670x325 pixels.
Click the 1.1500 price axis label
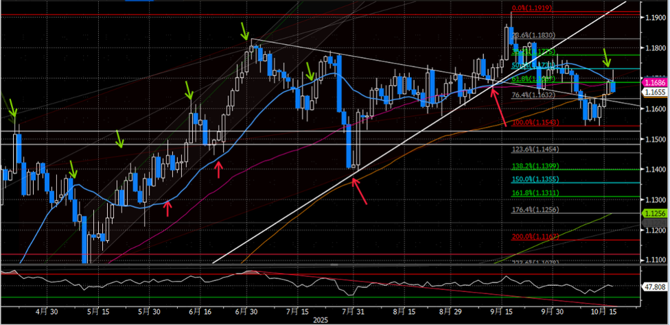[655, 139]
